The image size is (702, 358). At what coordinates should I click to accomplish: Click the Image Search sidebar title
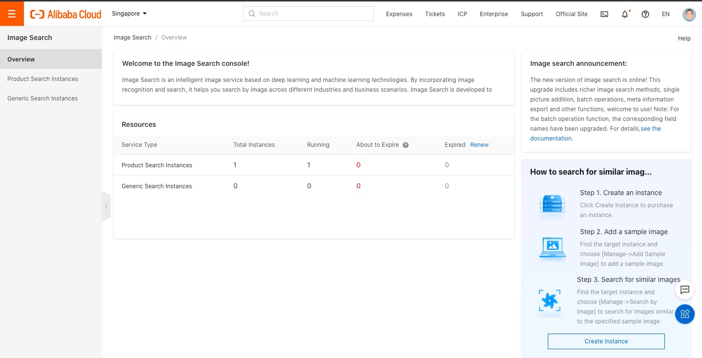coord(30,38)
